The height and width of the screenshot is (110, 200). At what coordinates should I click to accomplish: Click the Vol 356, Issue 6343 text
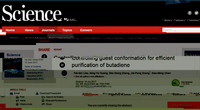tap(34, 60)
